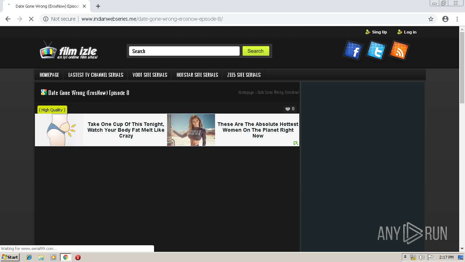Open the Opera taskbar icon
Viewport: 465px width, 262px height.
78,257
